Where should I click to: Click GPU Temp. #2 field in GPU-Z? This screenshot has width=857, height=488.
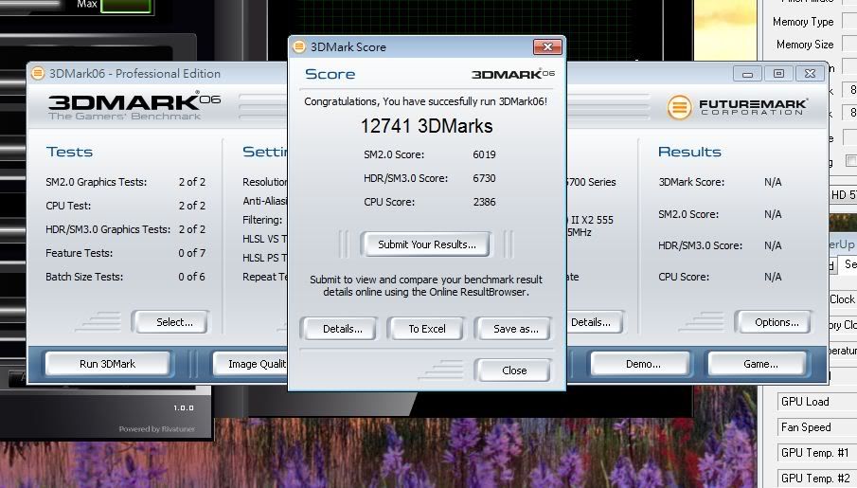coord(817,479)
